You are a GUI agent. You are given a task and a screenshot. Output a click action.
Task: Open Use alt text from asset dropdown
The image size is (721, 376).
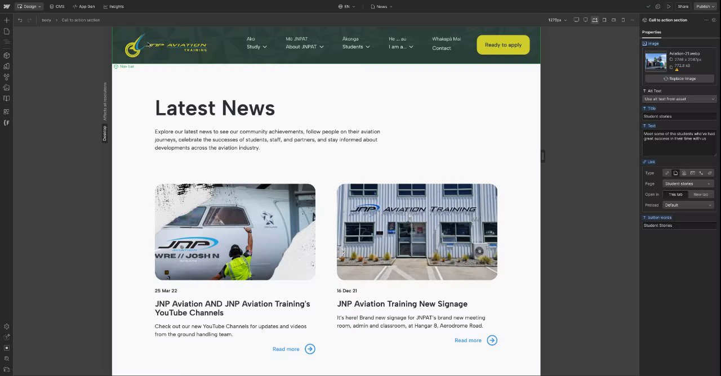tap(679, 99)
